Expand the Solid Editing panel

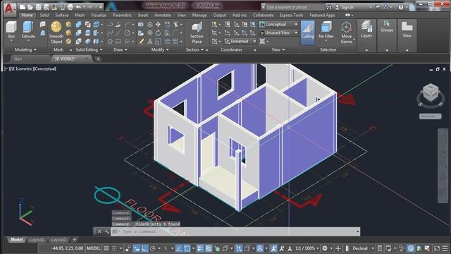[x=89, y=50]
